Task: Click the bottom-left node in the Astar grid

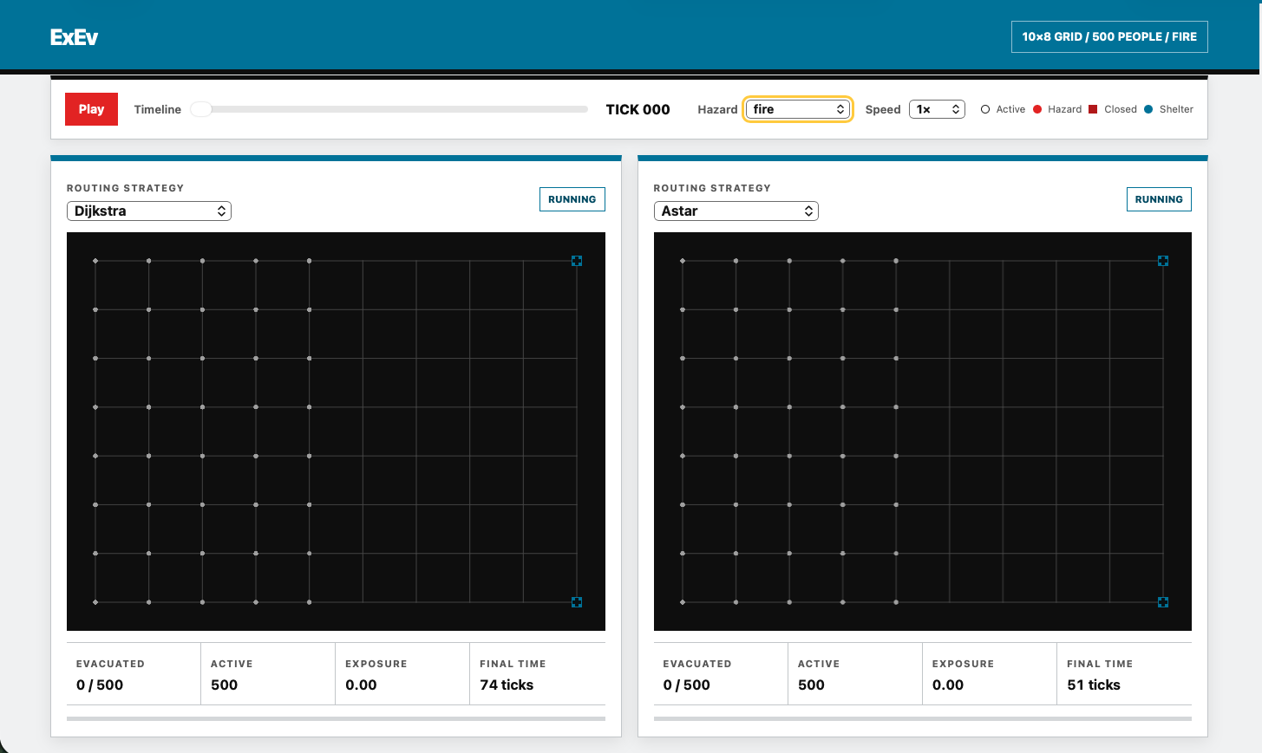Action: [x=683, y=602]
